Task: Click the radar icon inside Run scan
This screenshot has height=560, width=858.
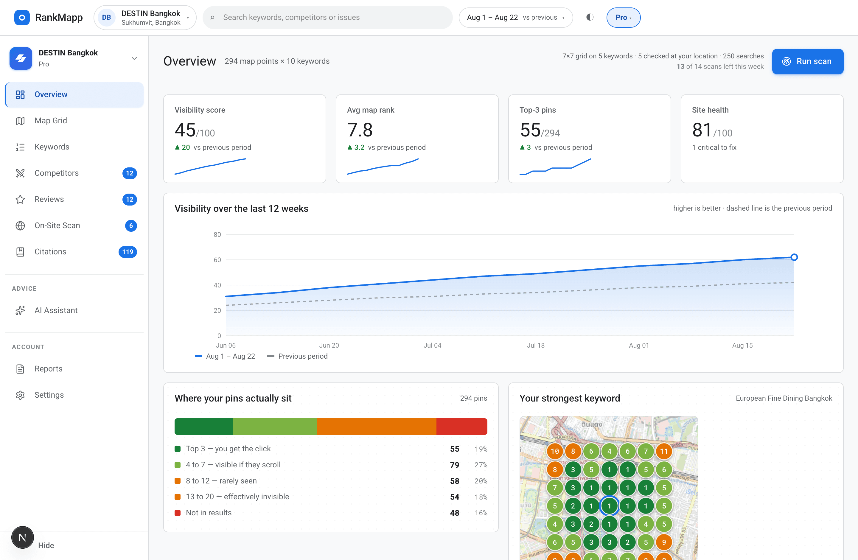Action: (x=786, y=61)
